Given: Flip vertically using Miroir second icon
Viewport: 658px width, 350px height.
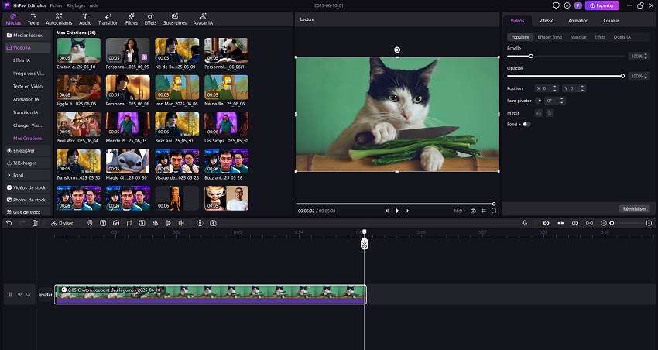Looking at the screenshot, I should click(550, 113).
